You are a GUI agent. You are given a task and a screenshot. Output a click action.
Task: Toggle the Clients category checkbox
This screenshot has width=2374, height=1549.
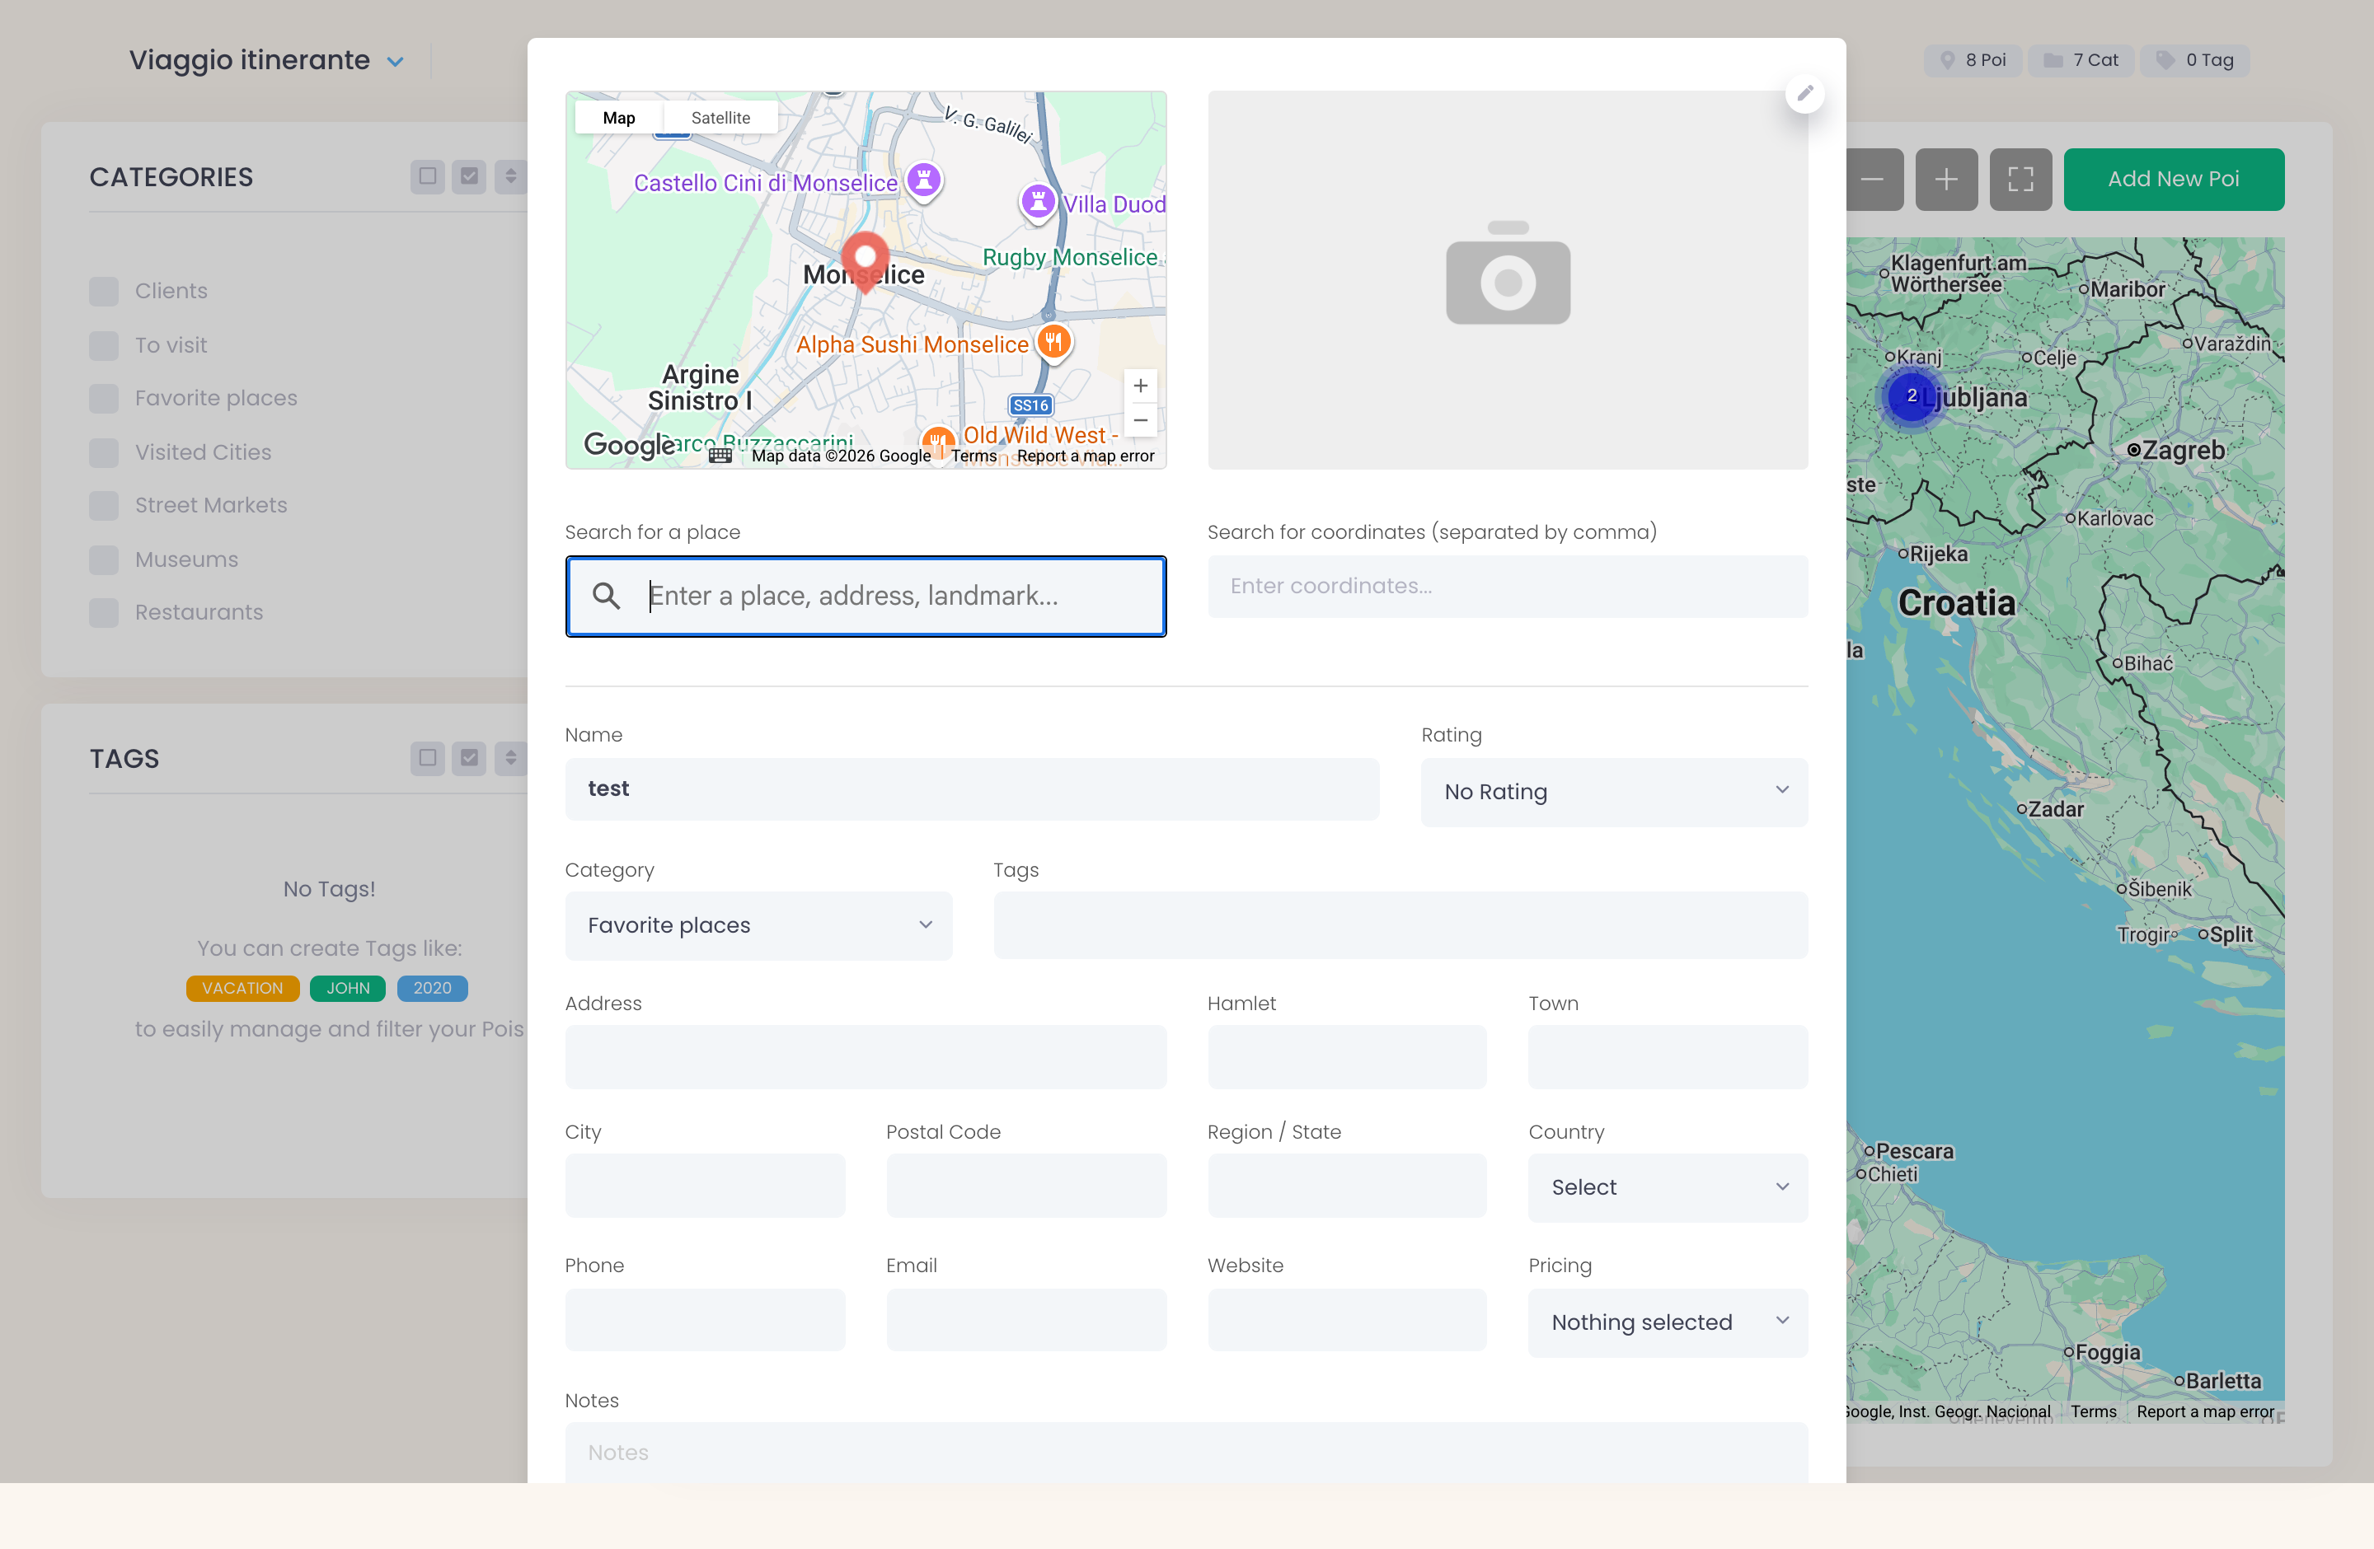click(x=104, y=291)
